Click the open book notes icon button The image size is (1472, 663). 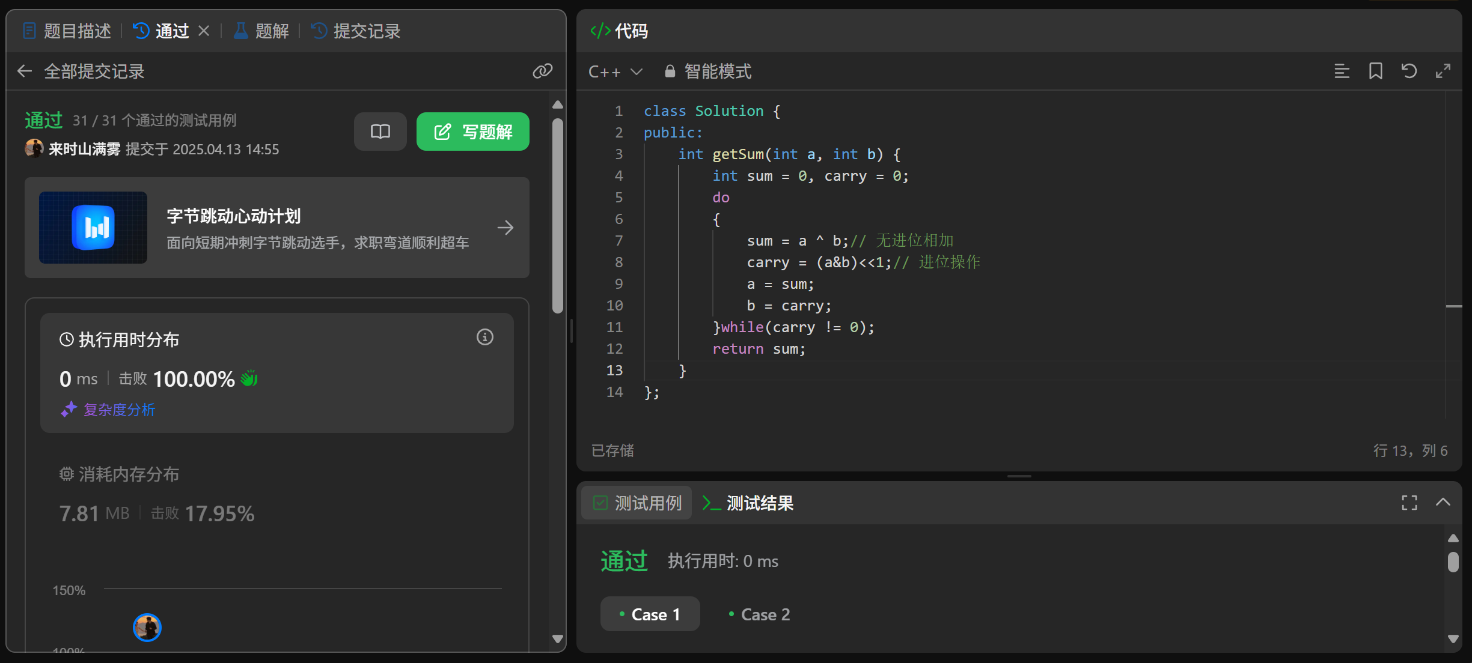click(x=380, y=132)
